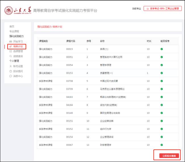Click the 培养计划 rocket icon
Screen dimensions: 185x162
[x=11, y=46]
